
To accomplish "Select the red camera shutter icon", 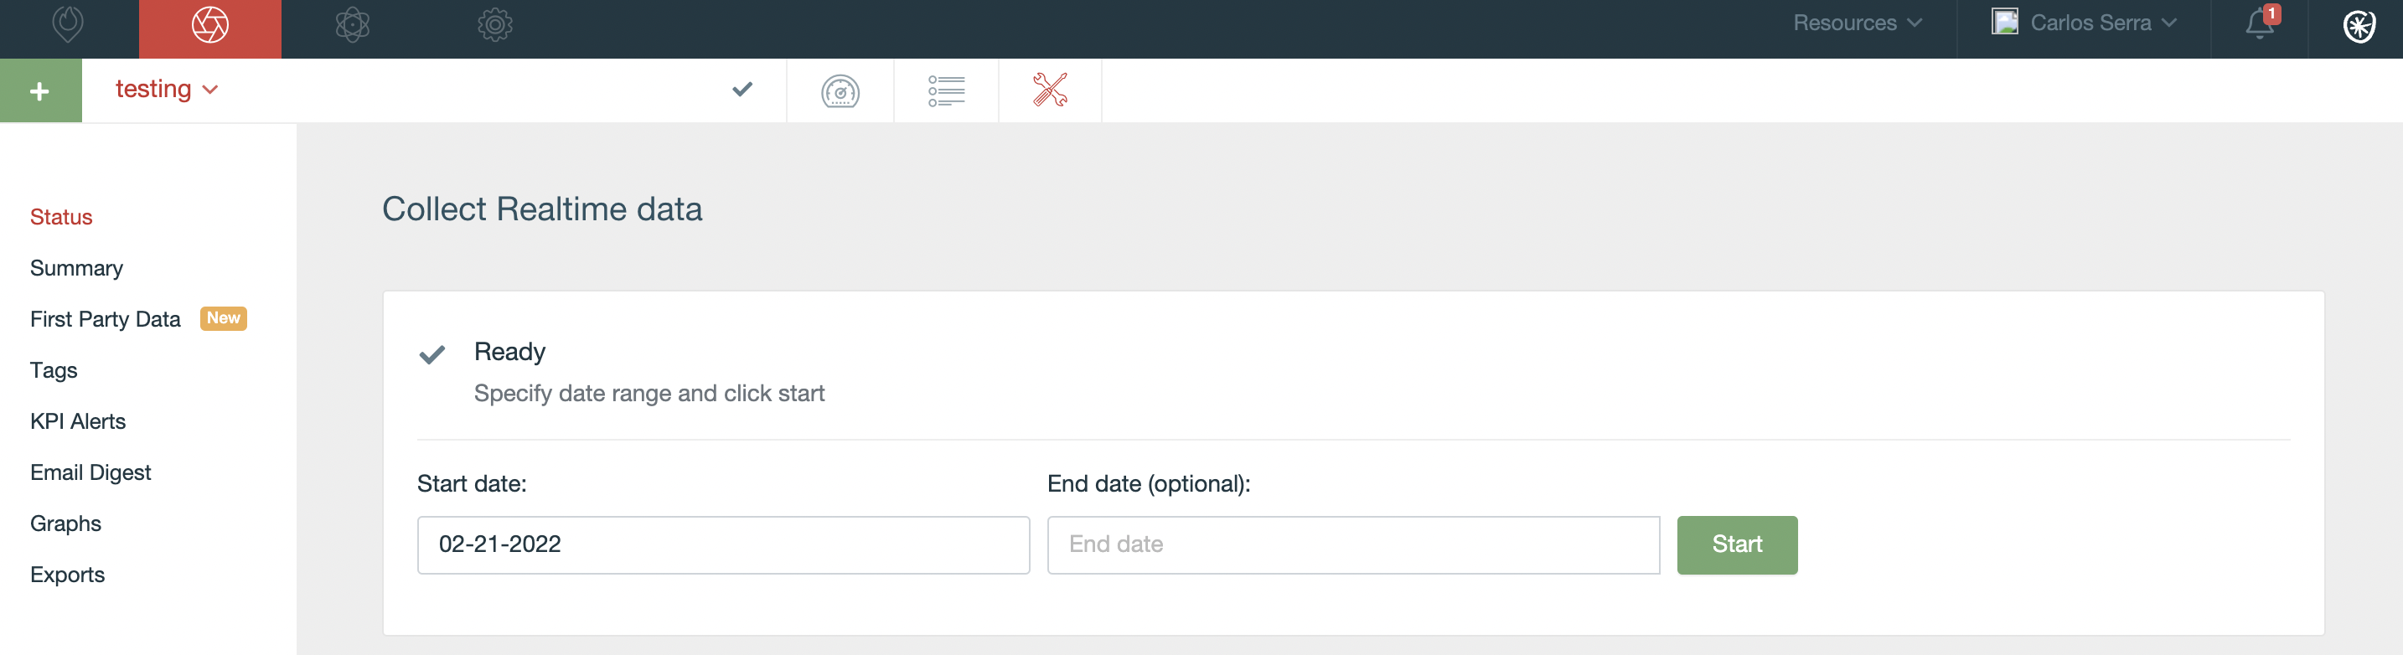I will [210, 24].
